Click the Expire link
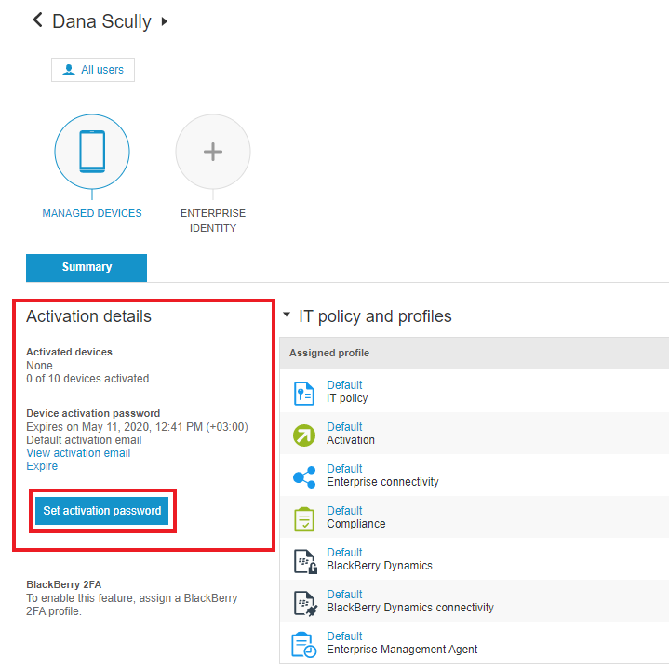 click(x=42, y=466)
